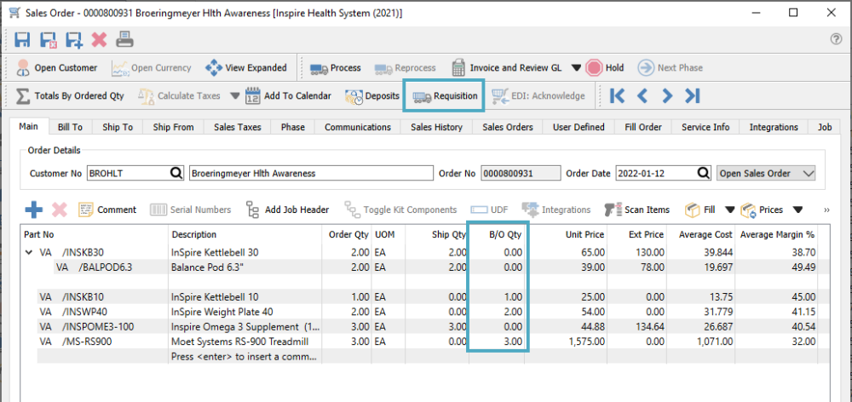Expand the Invoice and Review GL dropdown arrow

tap(576, 68)
